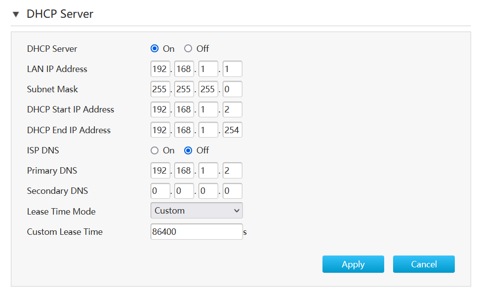480x293 pixels.
Task: Select DHCP Server Off radio button
Action: (x=188, y=48)
